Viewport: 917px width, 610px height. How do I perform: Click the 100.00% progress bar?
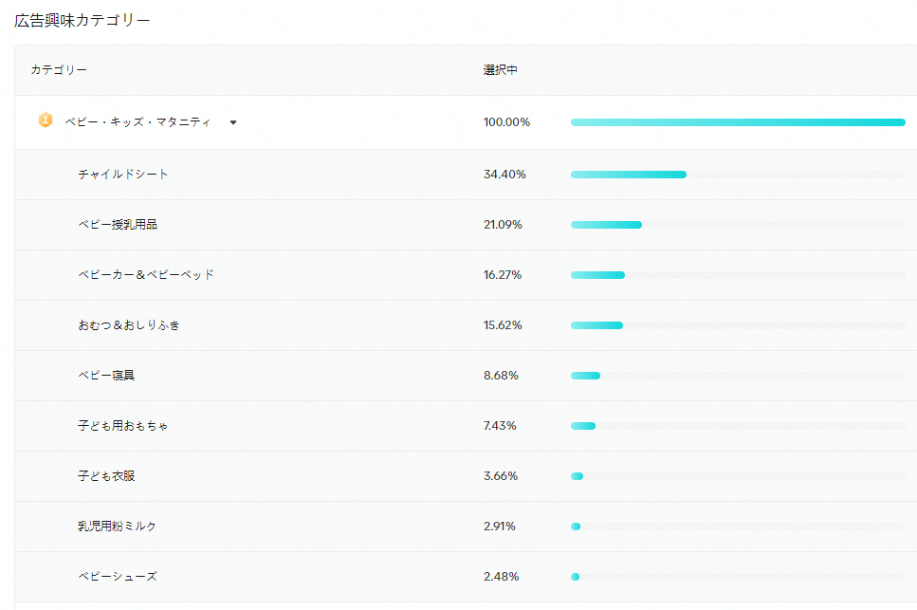tap(738, 122)
